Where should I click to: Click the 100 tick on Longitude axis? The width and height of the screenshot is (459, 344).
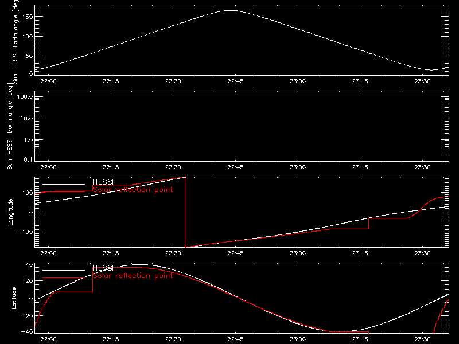[28, 193]
